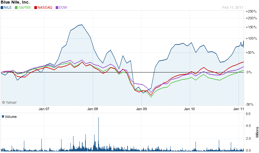Click the 6.0 volume axis label
259x153 pixels.
click(248, 114)
